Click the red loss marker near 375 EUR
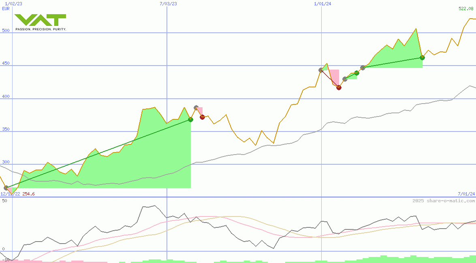476x263 pixels. point(202,117)
